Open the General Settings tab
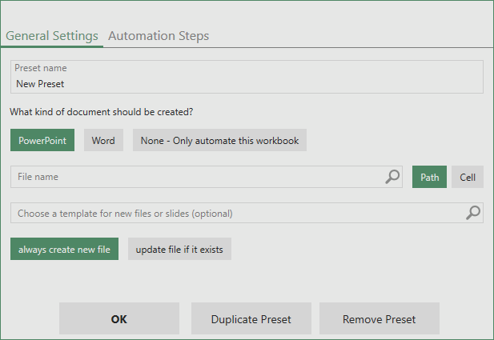This screenshot has height=340, width=494. (x=52, y=36)
